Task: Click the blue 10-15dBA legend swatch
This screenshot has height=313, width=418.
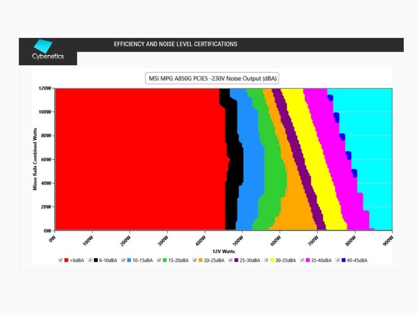Action: 129,260
